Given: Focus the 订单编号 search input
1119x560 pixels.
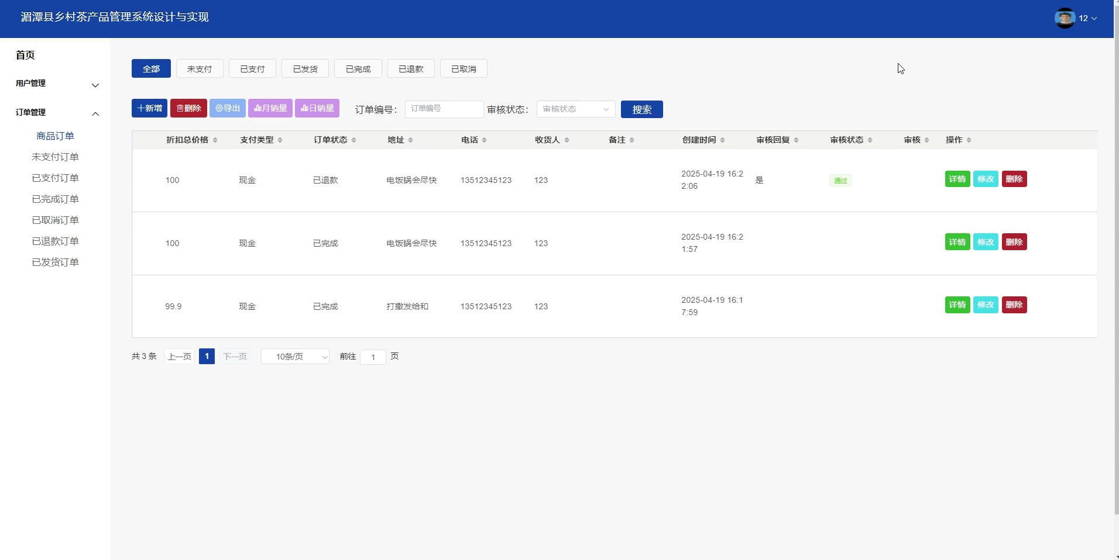Looking at the screenshot, I should tap(444, 109).
